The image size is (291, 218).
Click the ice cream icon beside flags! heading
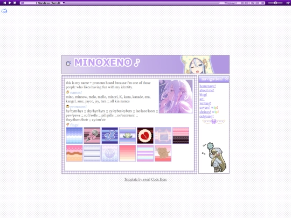pos(67,124)
